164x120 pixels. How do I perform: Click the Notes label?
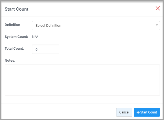pyautogui.click(x=10, y=61)
